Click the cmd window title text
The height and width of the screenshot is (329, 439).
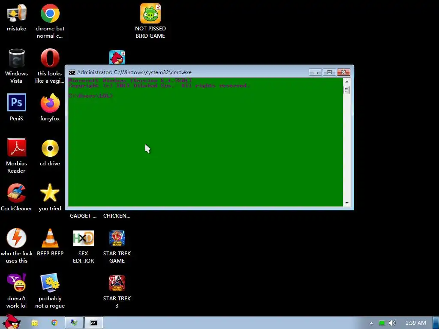tap(134, 72)
